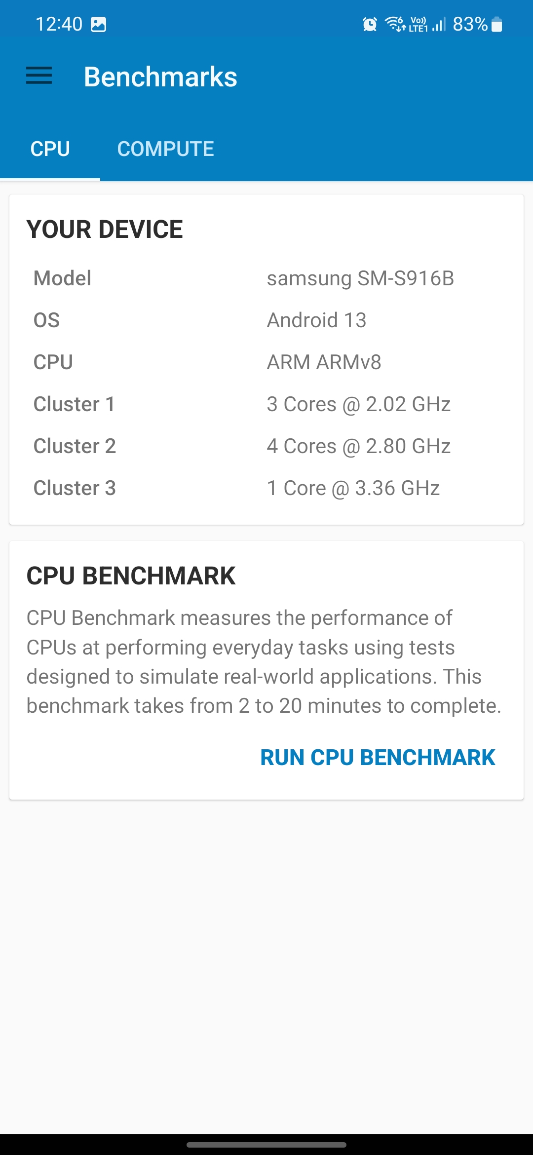The width and height of the screenshot is (533, 1155).
Task: Tap the bottom navigation gesture handle
Action: point(266,1145)
